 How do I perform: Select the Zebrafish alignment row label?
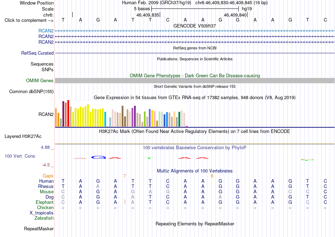click(x=44, y=218)
